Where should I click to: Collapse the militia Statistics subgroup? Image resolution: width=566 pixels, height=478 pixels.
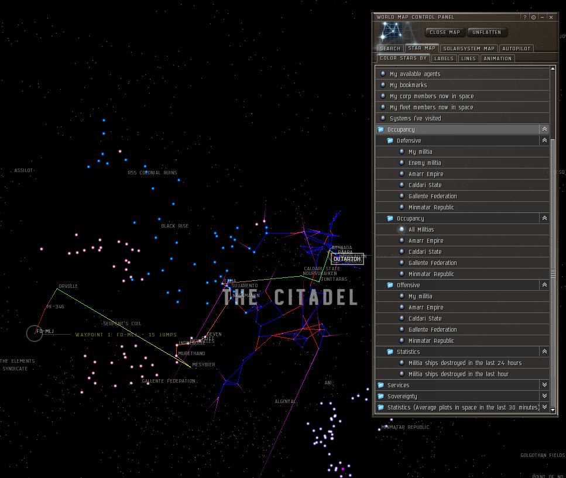(544, 352)
